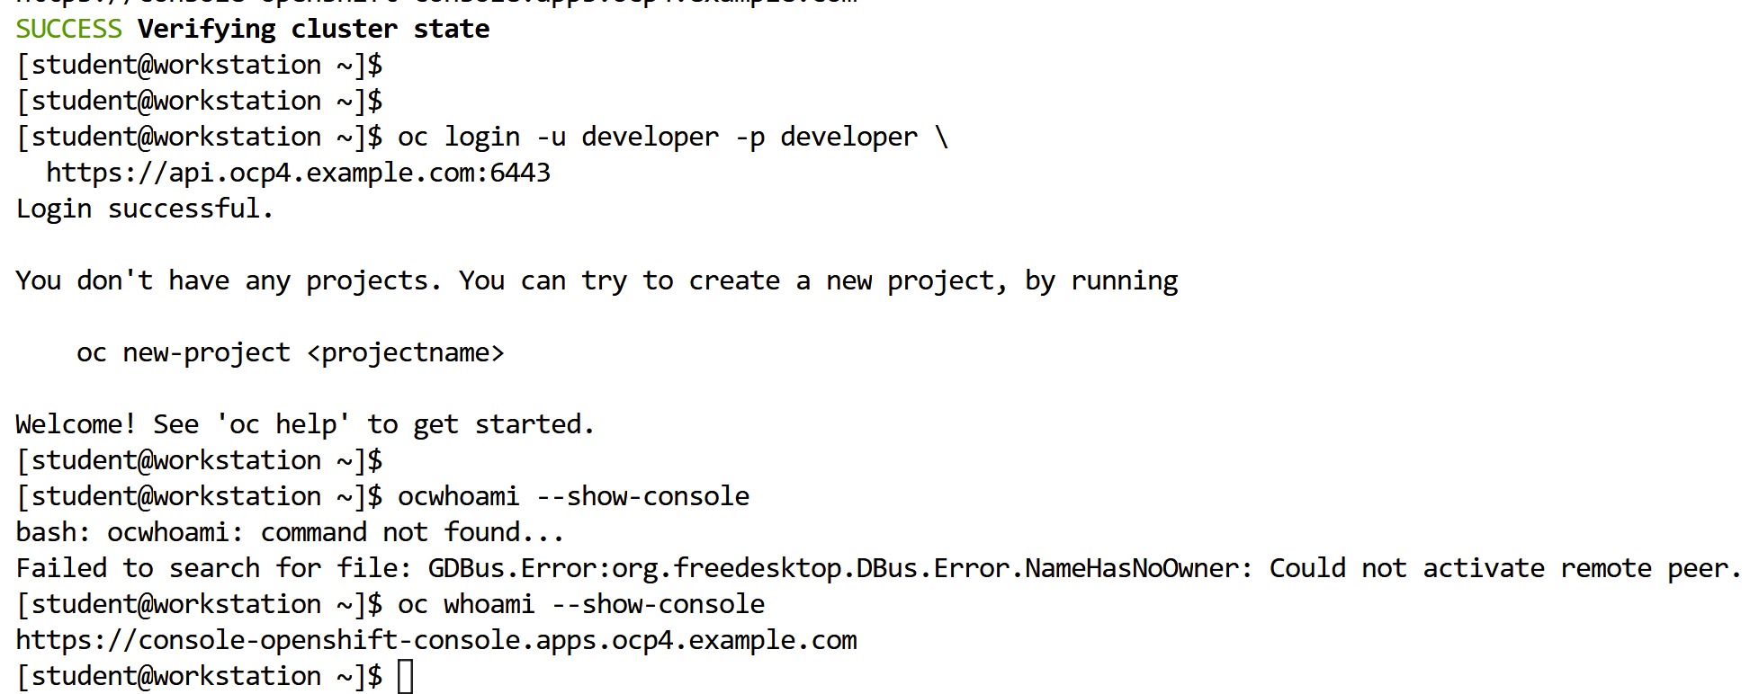Open the console-openshift-console URL
1750x694 pixels.
(x=436, y=640)
